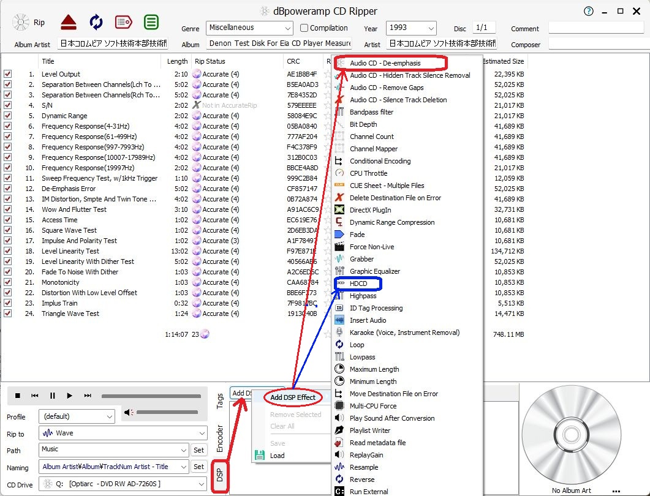Click the play button in player controls

tap(70, 396)
